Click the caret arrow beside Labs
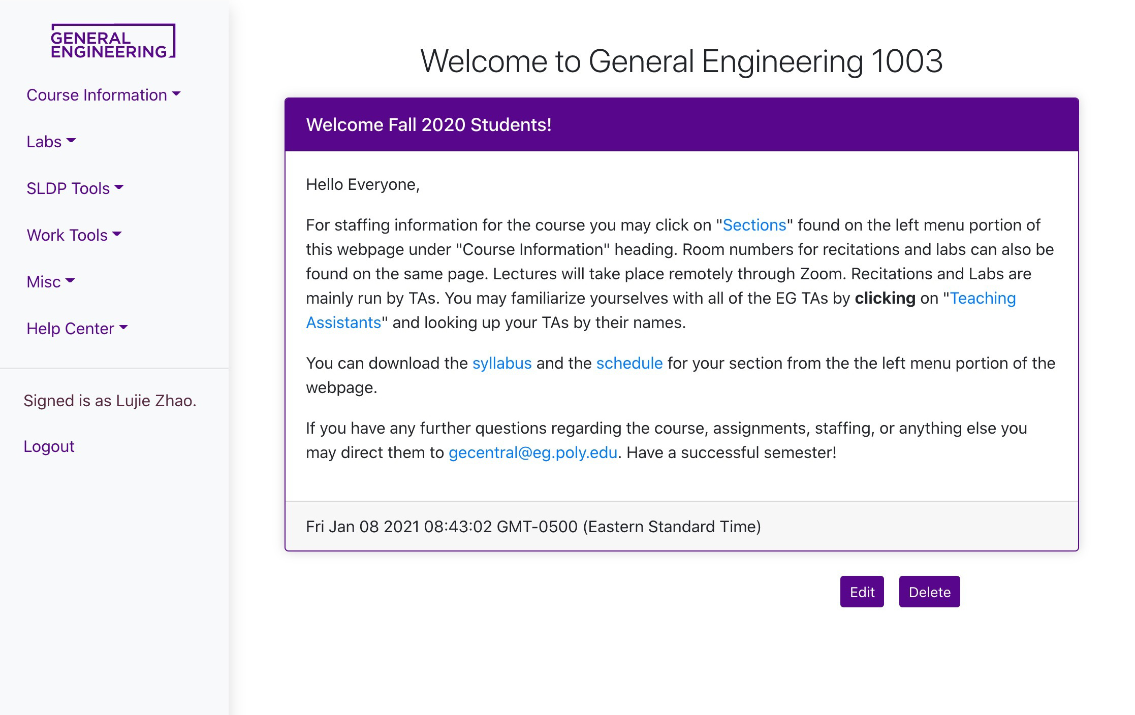1135x715 pixels. [x=71, y=141]
